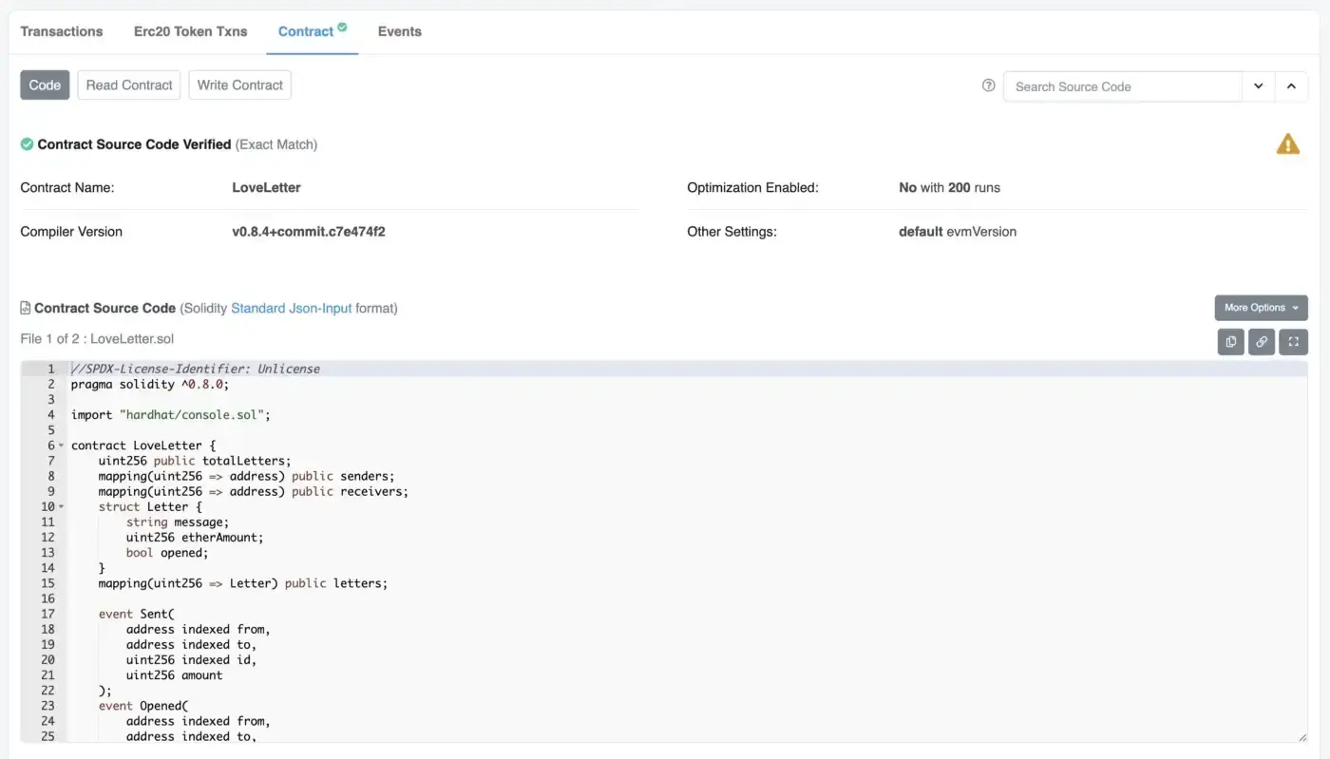Viewport: 1330px width, 759px height.
Task: Collapse the struct Letter code fold
Action: click(62, 507)
